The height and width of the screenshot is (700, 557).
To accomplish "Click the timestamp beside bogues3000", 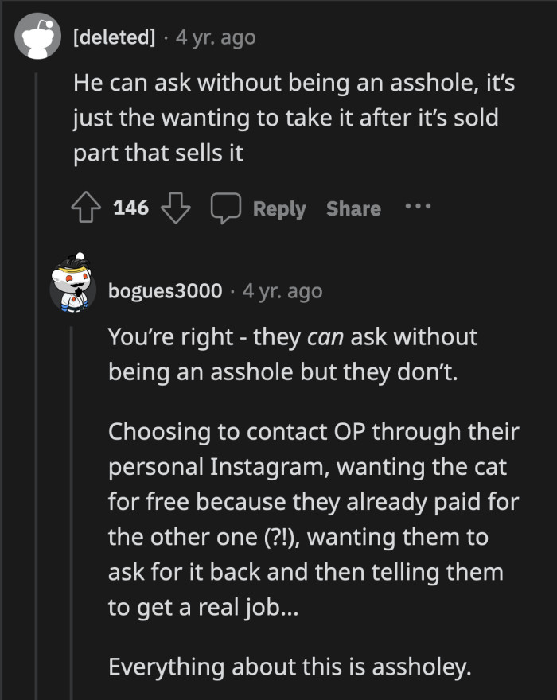I will (282, 291).
